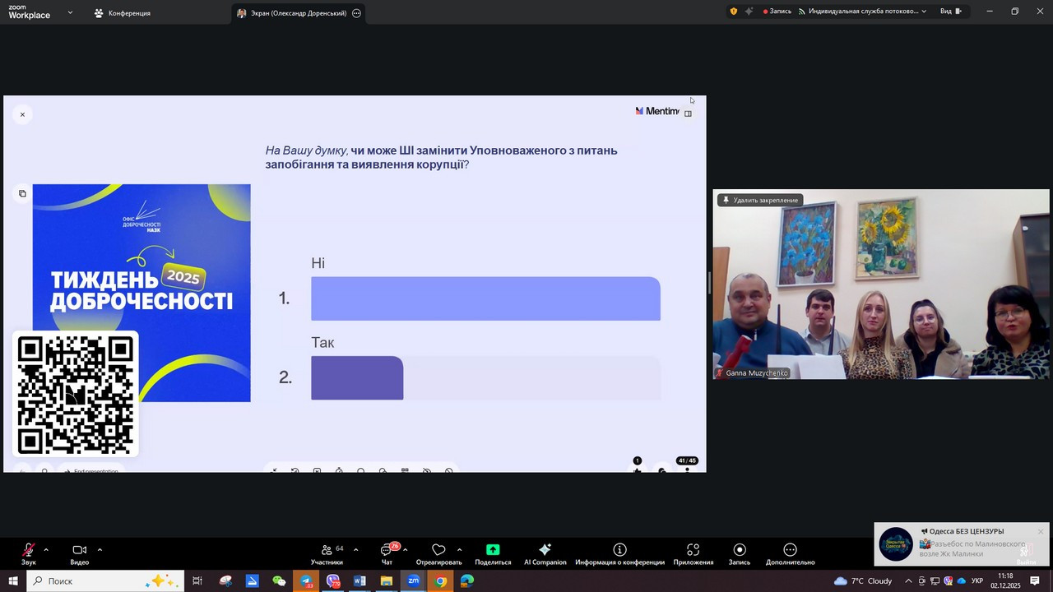Select the Ні answer bar
Image resolution: width=1053 pixels, height=592 pixels.
pyautogui.click(x=485, y=298)
